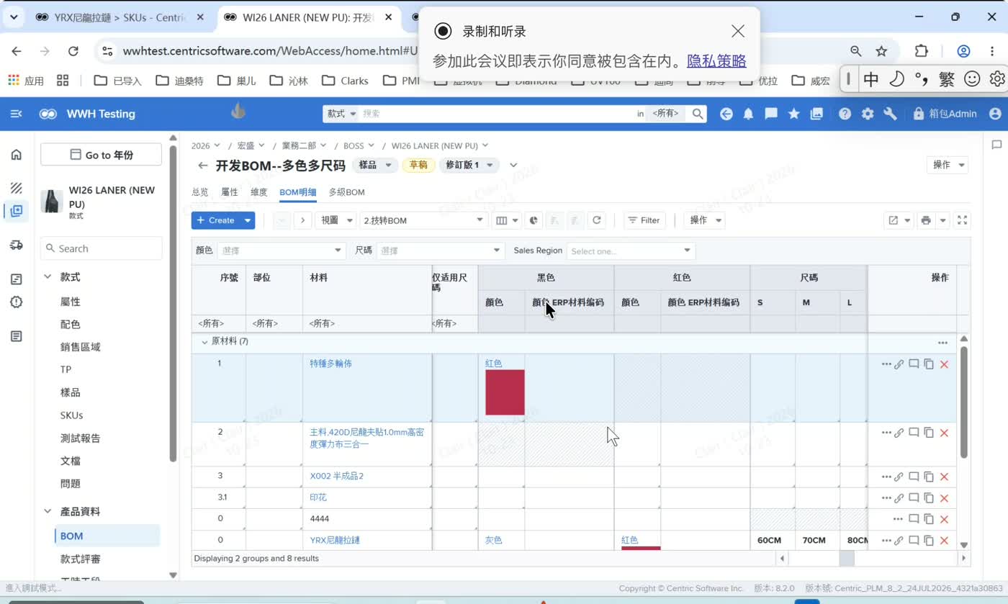Screen dimensions: 1008x604
Task: Open the chat messages icon in header
Action: point(771,114)
